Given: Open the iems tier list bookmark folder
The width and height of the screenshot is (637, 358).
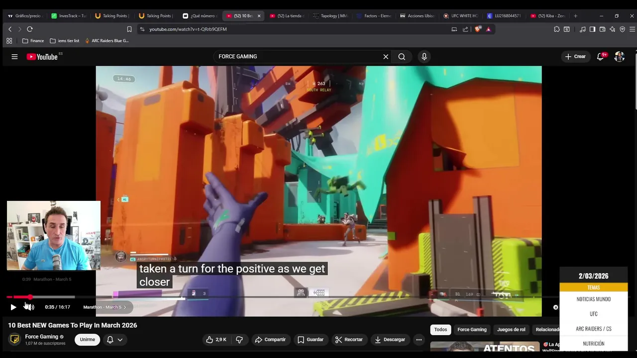Looking at the screenshot, I should [65, 41].
